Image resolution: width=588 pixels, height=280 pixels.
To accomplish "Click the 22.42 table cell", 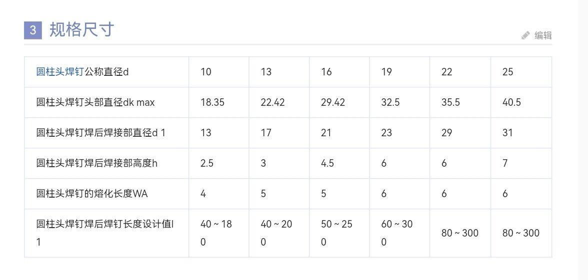I will coord(272,102).
